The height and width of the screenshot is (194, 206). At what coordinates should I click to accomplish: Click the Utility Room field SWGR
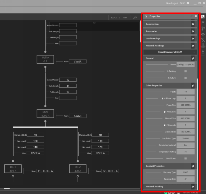[x=78, y=62]
